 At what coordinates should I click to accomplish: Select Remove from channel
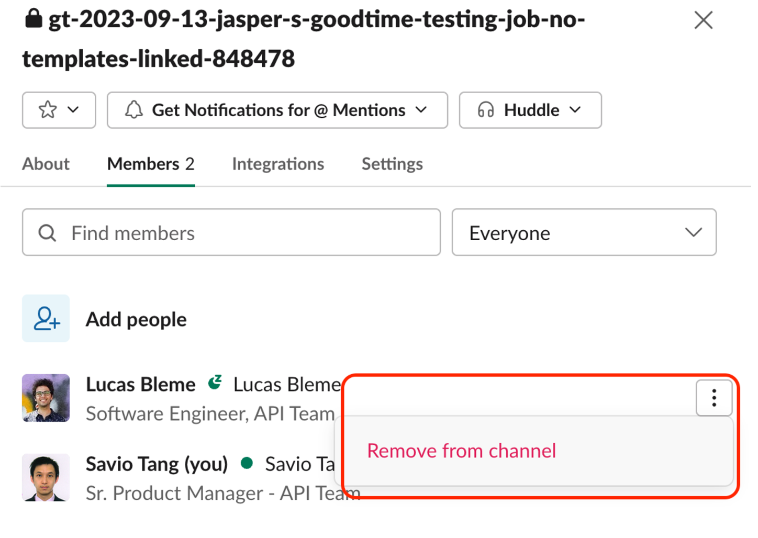461,451
